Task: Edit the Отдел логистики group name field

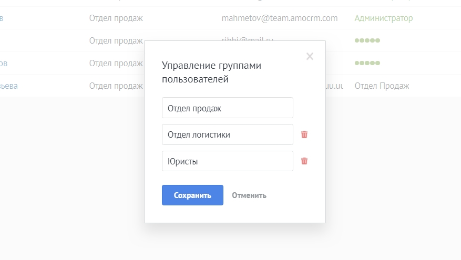Action: pos(227,134)
